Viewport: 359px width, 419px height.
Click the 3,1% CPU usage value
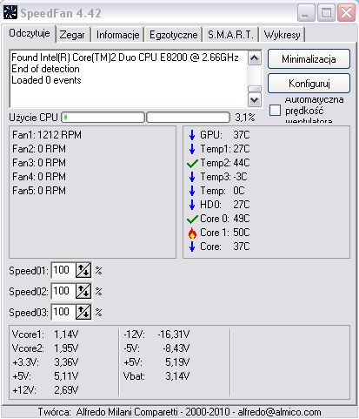245,118
